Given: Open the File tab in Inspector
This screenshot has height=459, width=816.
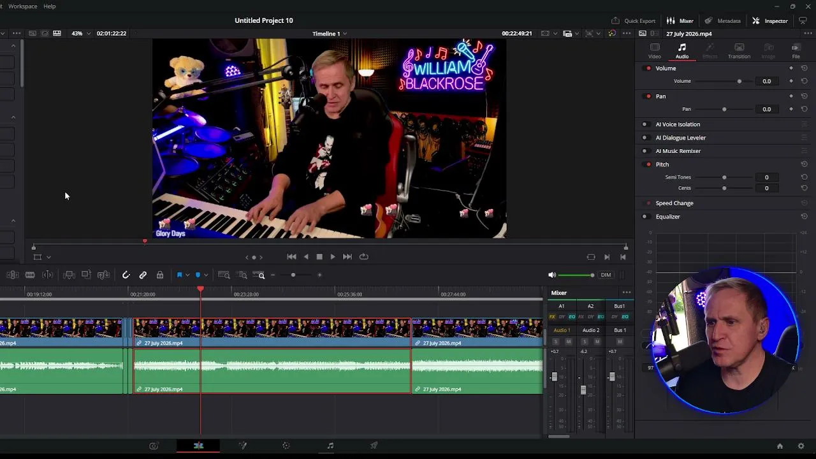Looking at the screenshot, I should 796,51.
